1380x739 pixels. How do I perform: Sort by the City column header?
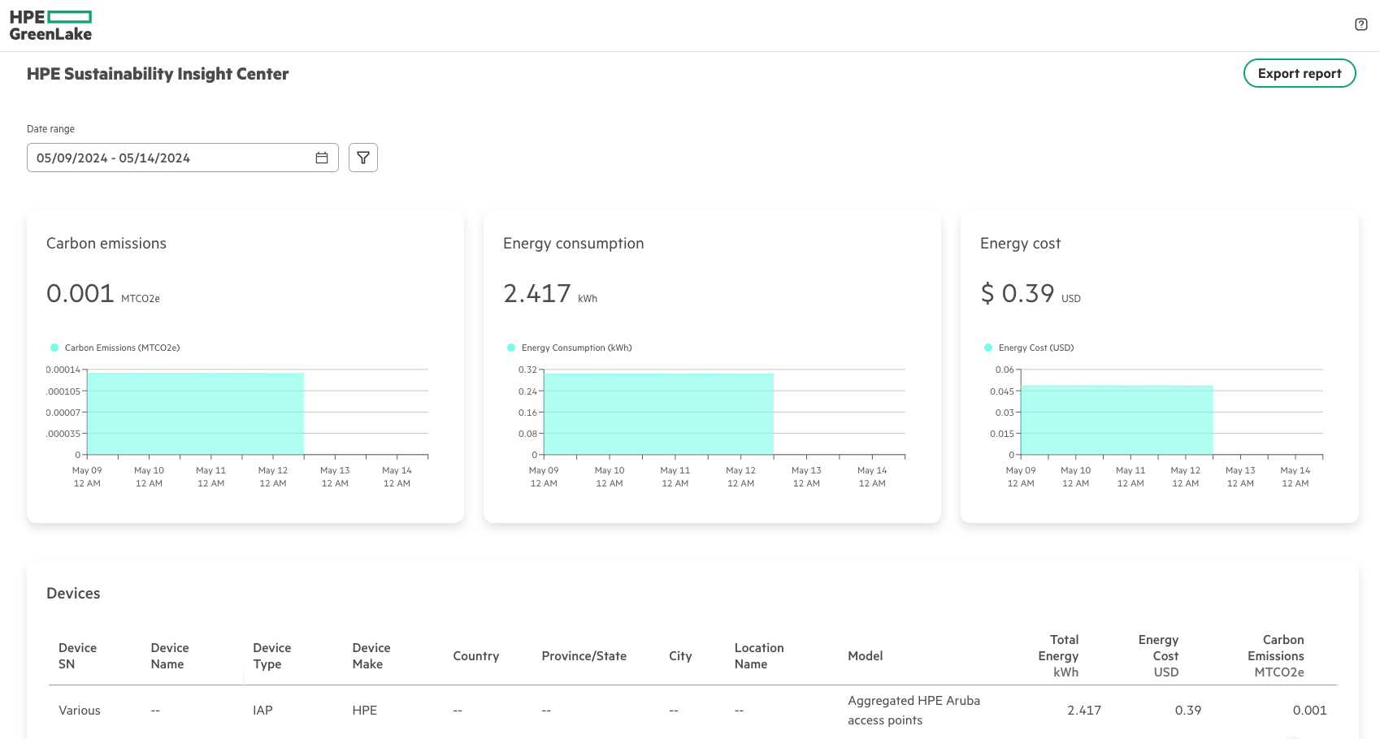click(x=680, y=656)
